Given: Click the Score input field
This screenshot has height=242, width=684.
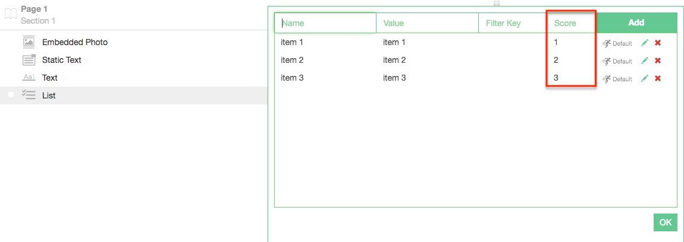Looking at the screenshot, I should 571,23.
